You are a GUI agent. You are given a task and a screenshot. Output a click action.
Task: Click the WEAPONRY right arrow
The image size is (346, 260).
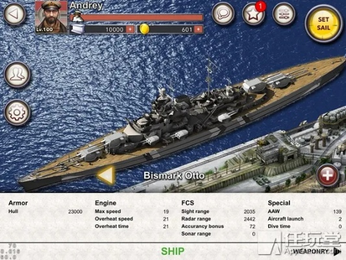[x=337, y=252]
